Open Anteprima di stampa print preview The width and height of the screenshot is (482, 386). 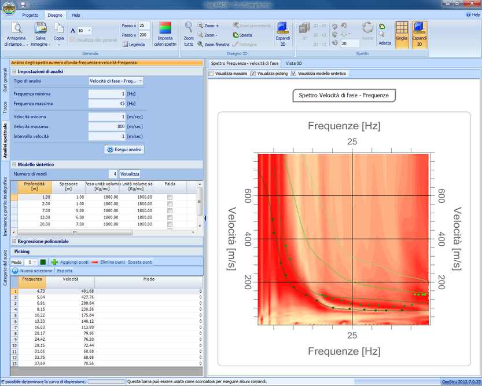click(x=16, y=34)
